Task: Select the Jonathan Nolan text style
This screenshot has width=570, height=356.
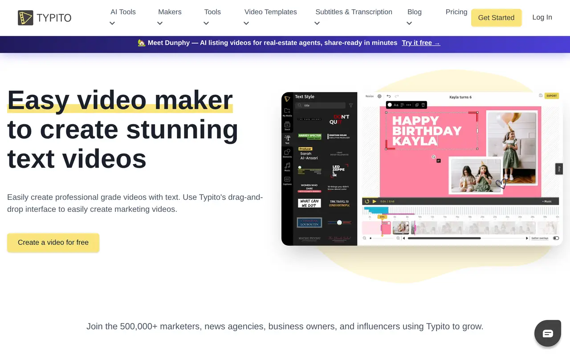Action: (x=339, y=136)
